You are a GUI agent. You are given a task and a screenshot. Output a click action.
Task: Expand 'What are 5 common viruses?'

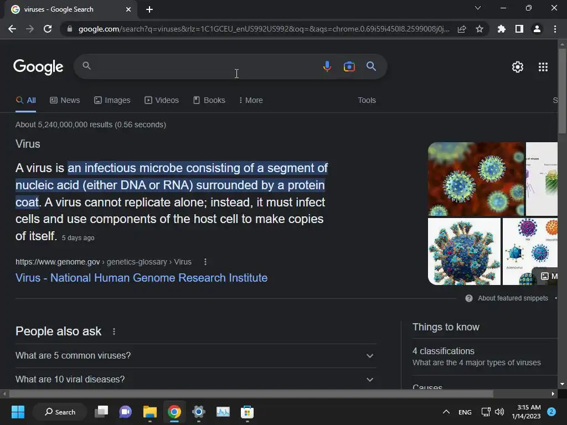(195, 356)
